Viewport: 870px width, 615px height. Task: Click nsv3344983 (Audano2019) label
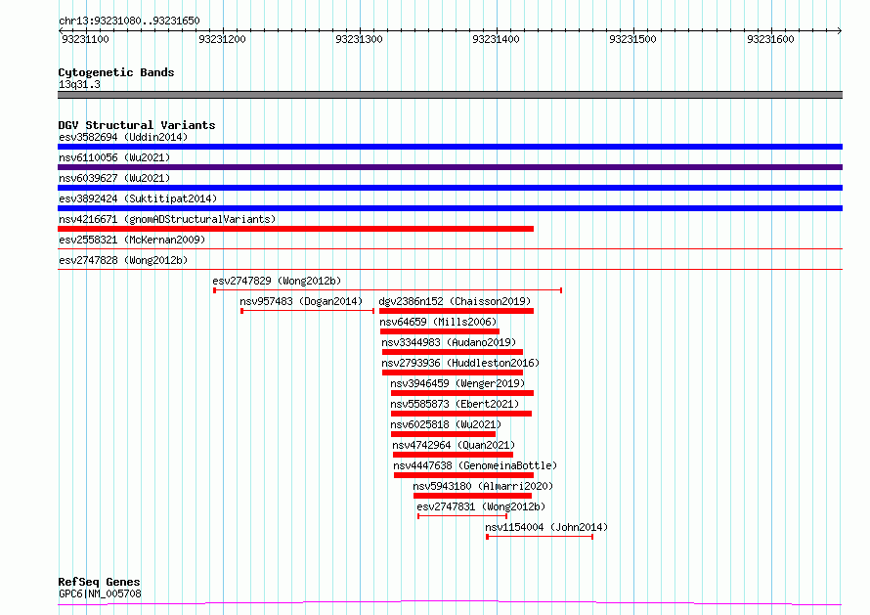449,342
